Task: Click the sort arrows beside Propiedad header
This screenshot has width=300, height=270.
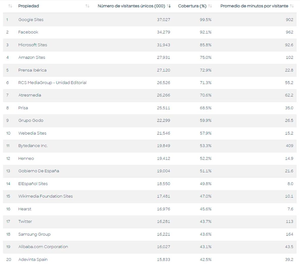Action: coord(87,6)
